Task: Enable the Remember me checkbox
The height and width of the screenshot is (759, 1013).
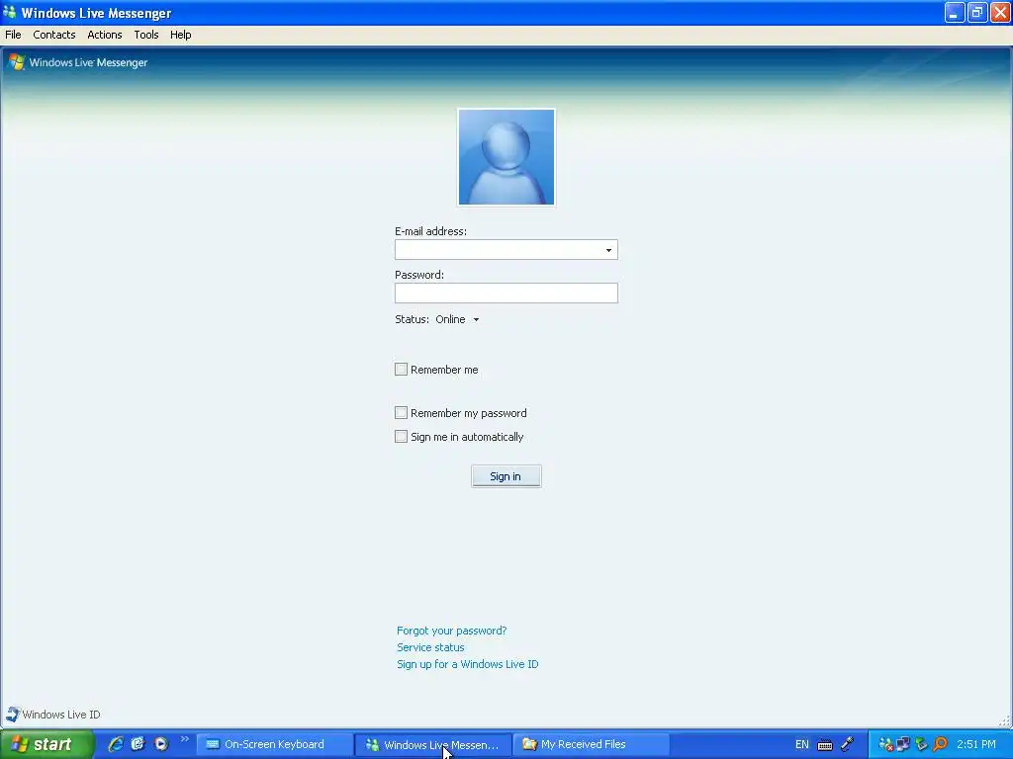Action: click(x=402, y=370)
